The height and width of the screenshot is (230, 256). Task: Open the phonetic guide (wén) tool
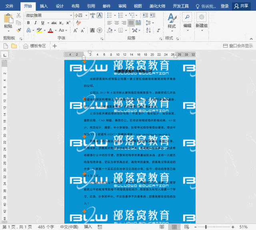[92, 15]
